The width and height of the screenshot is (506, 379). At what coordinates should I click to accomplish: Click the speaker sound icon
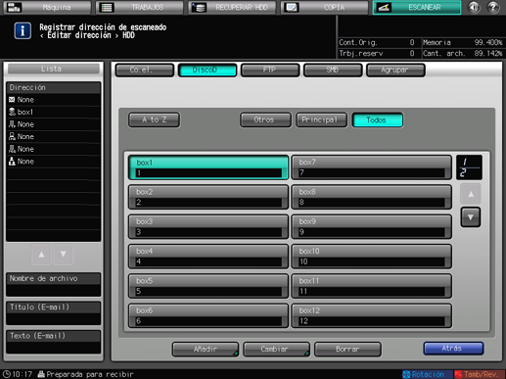[x=474, y=7]
